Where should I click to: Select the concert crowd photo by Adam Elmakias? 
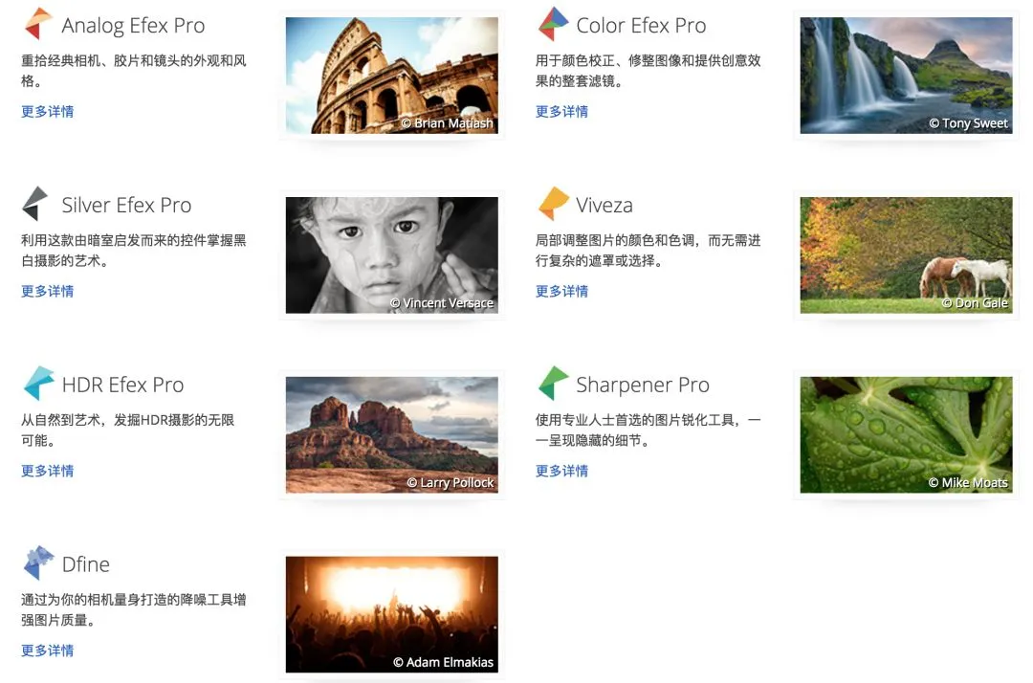[392, 614]
